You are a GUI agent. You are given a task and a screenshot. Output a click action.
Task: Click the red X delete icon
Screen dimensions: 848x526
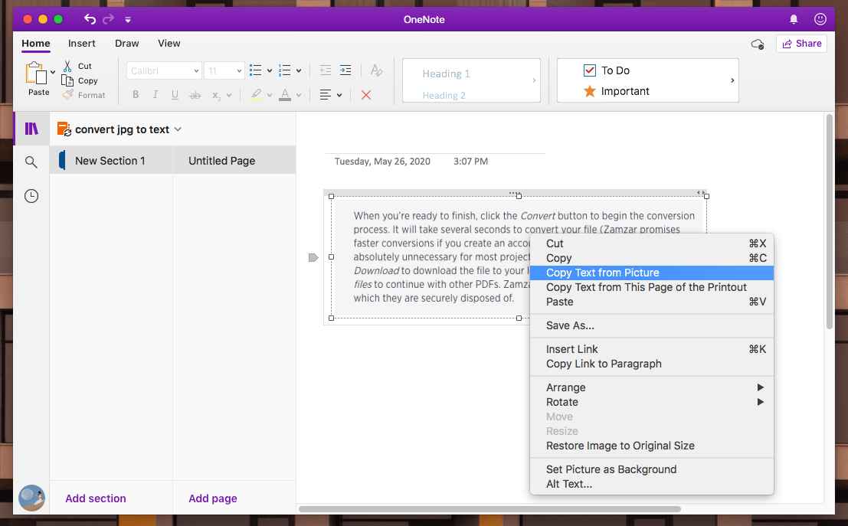[366, 95]
